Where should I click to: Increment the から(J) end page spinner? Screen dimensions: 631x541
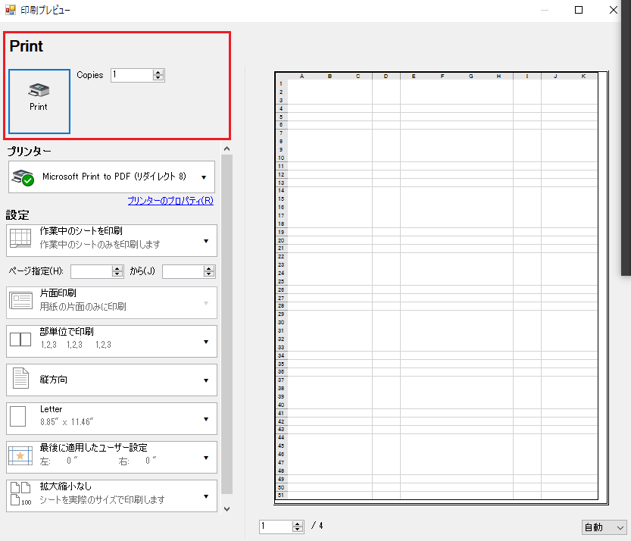click(x=209, y=268)
